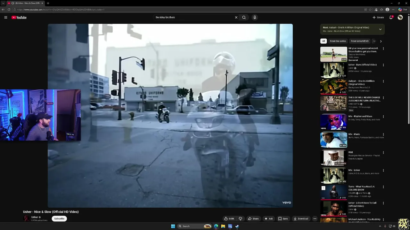Screen dimensions: 410x230
Task: Open R&B playlist title link
Action: 350,152
